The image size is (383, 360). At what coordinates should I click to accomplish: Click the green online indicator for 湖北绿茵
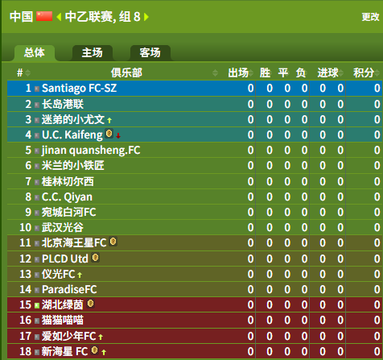coord(37,305)
